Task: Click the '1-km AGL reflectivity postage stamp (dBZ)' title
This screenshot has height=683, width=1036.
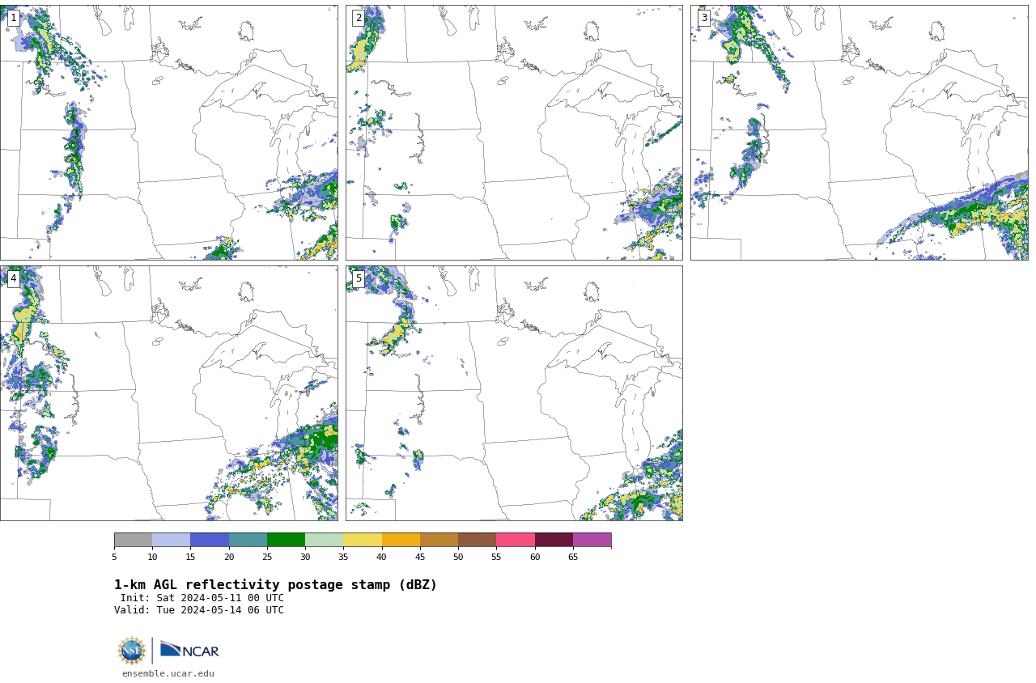Action: 275,585
